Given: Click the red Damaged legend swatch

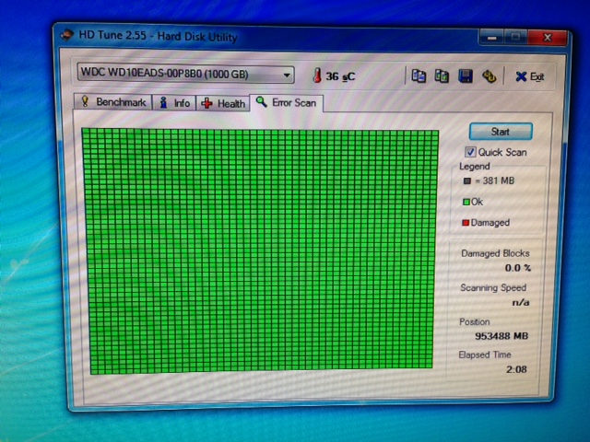Looking at the screenshot, I should 466,223.
